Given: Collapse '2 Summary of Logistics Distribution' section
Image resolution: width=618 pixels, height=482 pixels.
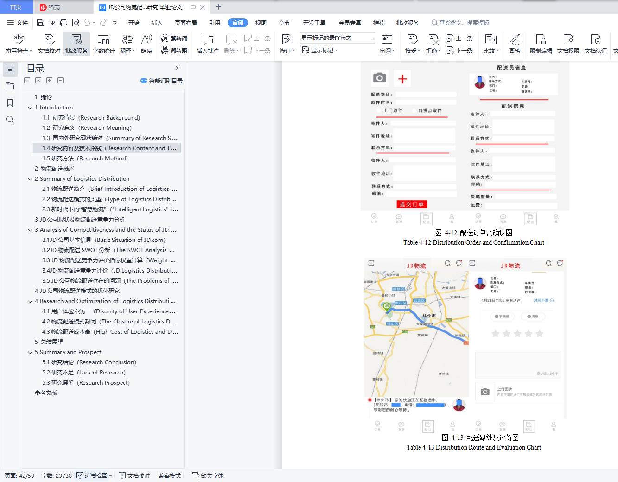Looking at the screenshot, I should coord(30,179).
